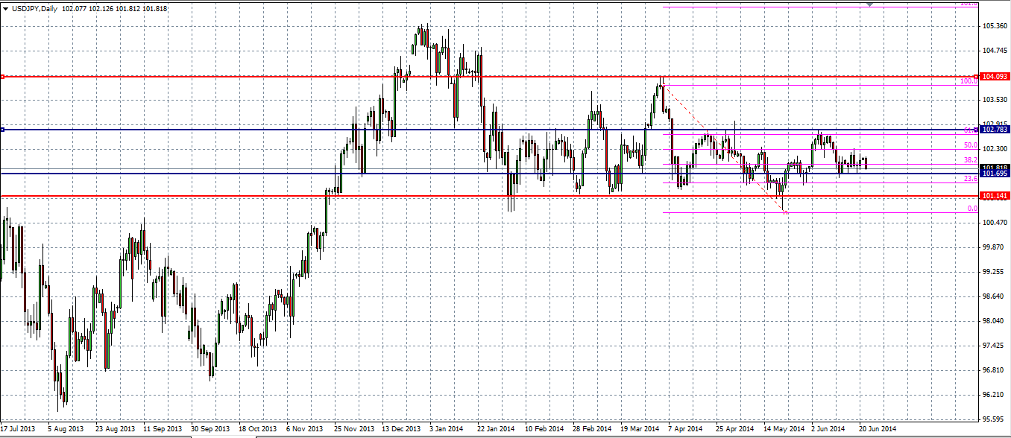Click the blue 102.783 price label
This screenshot has height=438, width=1011.
coord(995,130)
